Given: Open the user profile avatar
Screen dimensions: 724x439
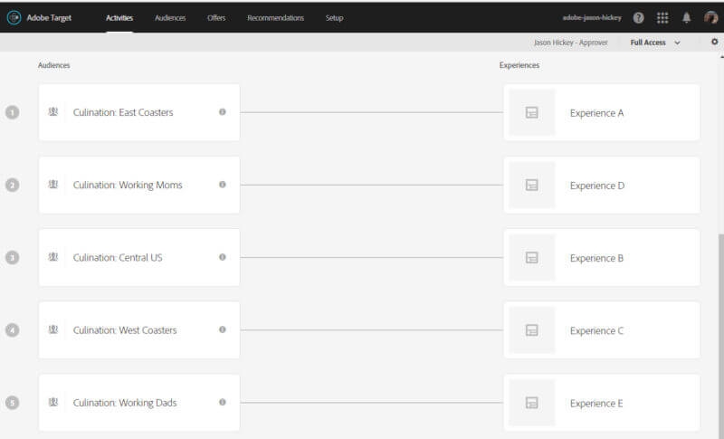Looking at the screenshot, I should 710,17.
